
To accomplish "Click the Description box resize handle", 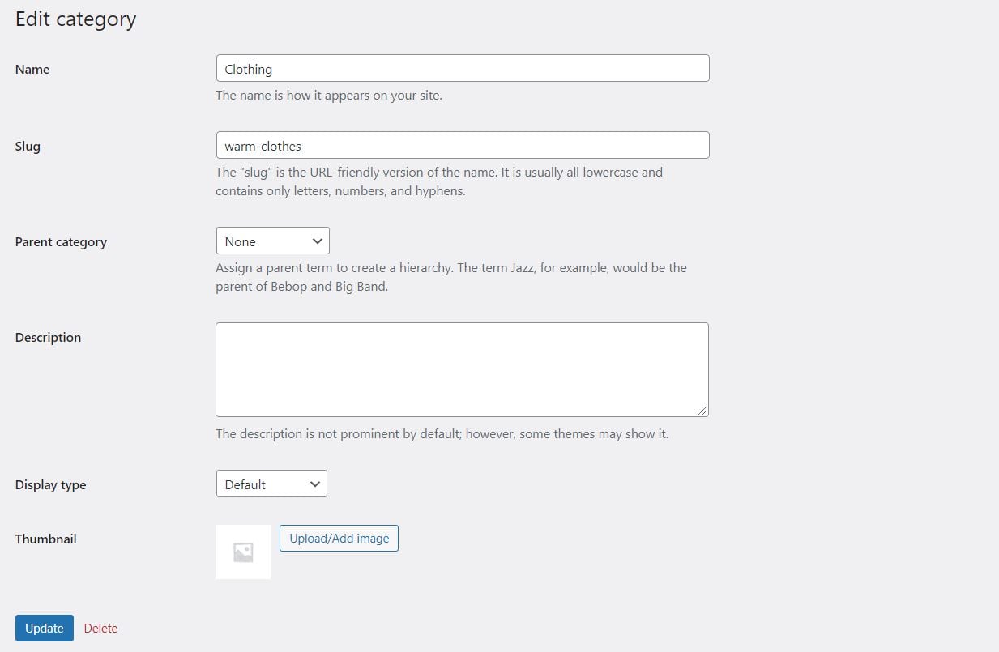I will click(x=702, y=411).
